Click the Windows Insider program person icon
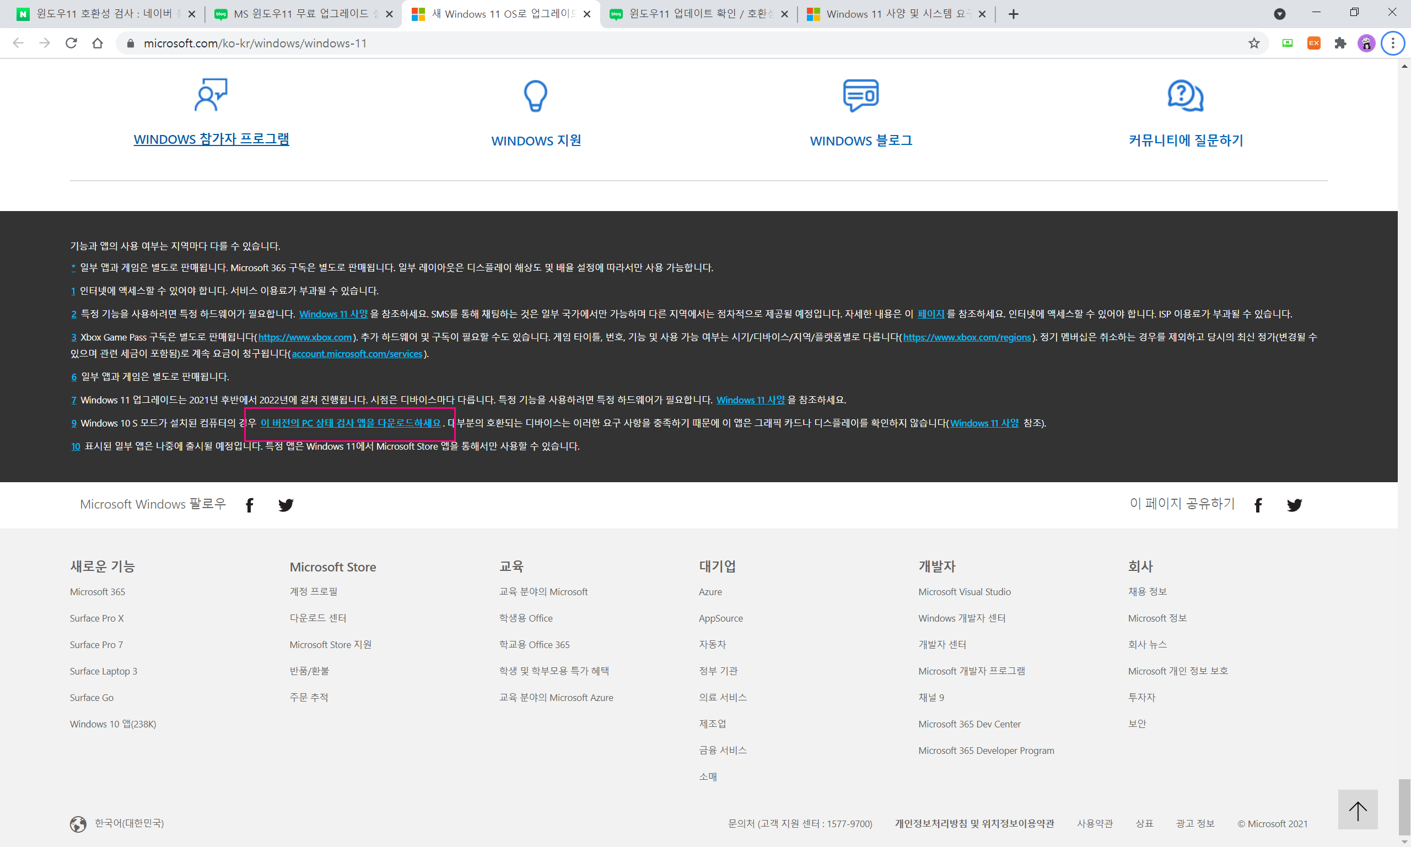 coord(211,95)
